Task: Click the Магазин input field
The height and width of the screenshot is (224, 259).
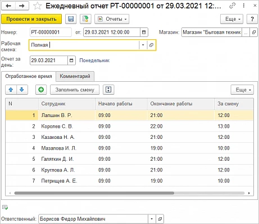Action: point(212,32)
